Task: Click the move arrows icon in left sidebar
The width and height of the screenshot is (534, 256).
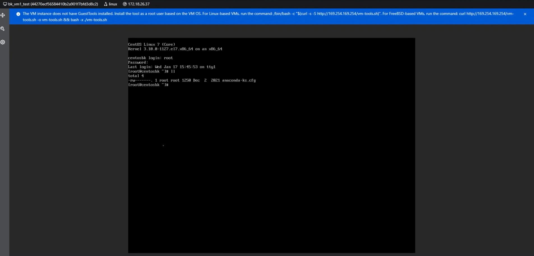Action: 3,15
